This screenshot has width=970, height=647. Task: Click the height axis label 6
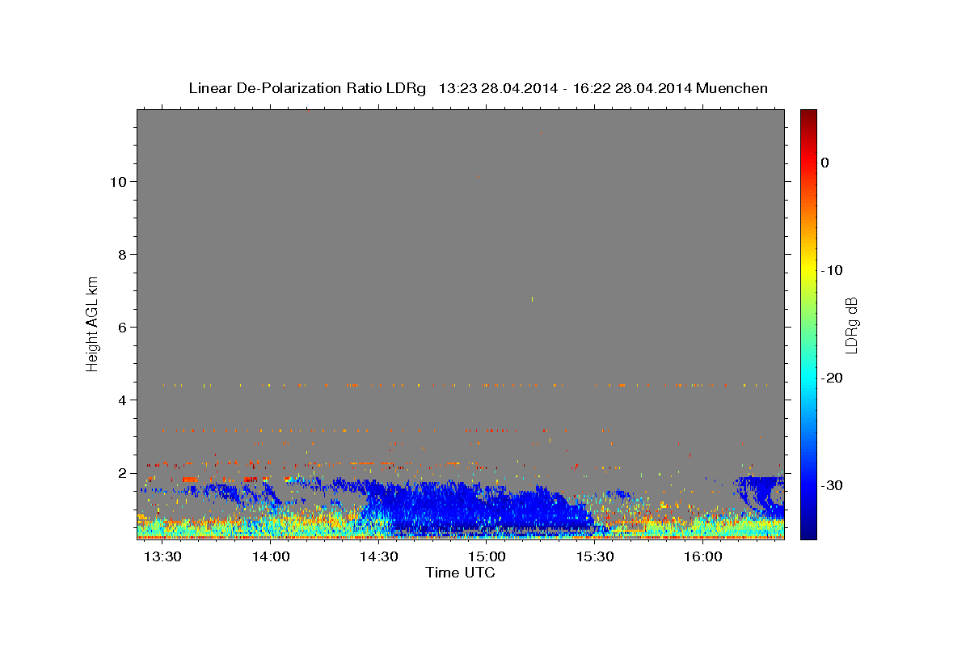click(122, 327)
